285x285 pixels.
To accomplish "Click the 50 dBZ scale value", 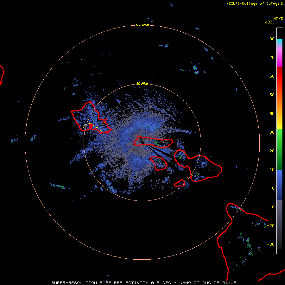I will pyautogui.click(x=272, y=95).
